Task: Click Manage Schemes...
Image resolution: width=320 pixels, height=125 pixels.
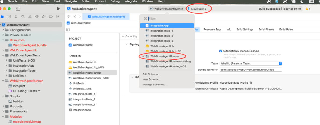Action: [154, 85]
